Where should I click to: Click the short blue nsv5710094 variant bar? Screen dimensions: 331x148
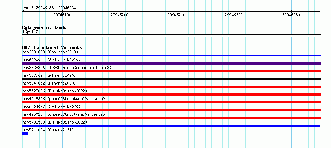point(25,134)
